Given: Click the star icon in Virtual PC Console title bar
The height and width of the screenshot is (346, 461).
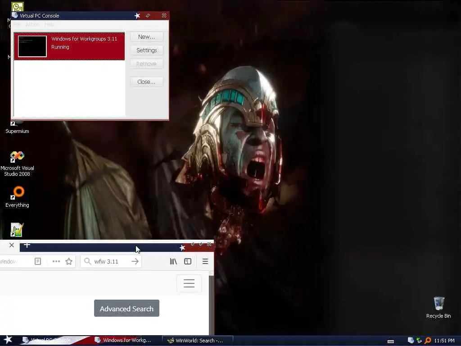Looking at the screenshot, I should coord(137,16).
